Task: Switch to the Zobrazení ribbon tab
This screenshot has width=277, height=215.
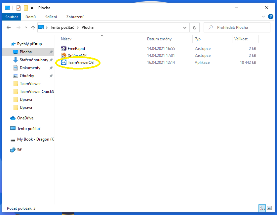Action: 75,17
